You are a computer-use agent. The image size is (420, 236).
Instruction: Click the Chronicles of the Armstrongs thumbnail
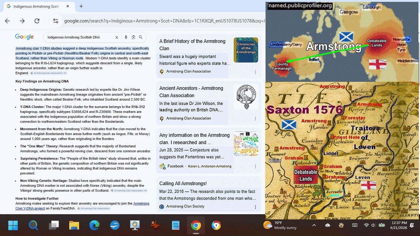(x=246, y=50)
